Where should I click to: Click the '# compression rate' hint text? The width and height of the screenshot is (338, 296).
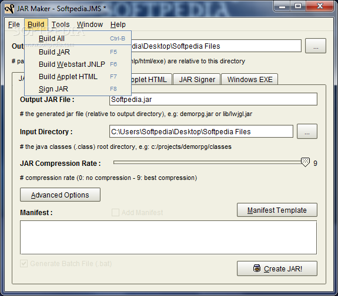coord(108,178)
